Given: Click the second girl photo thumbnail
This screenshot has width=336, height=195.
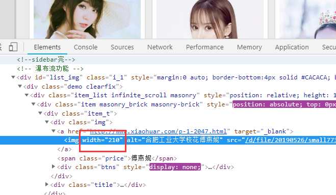Looking at the screenshot, I should click(x=210, y=19).
